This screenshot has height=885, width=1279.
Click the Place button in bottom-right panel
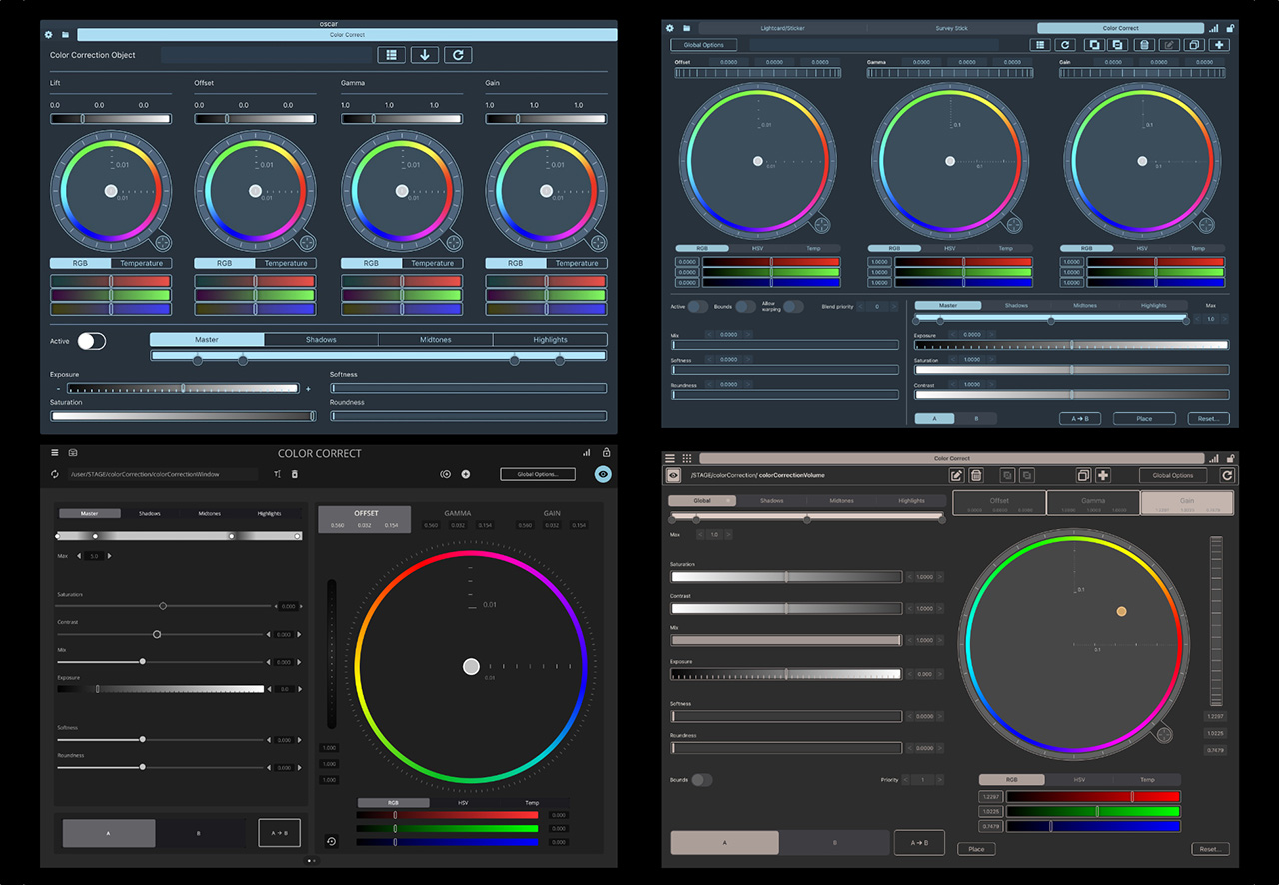[x=976, y=848]
